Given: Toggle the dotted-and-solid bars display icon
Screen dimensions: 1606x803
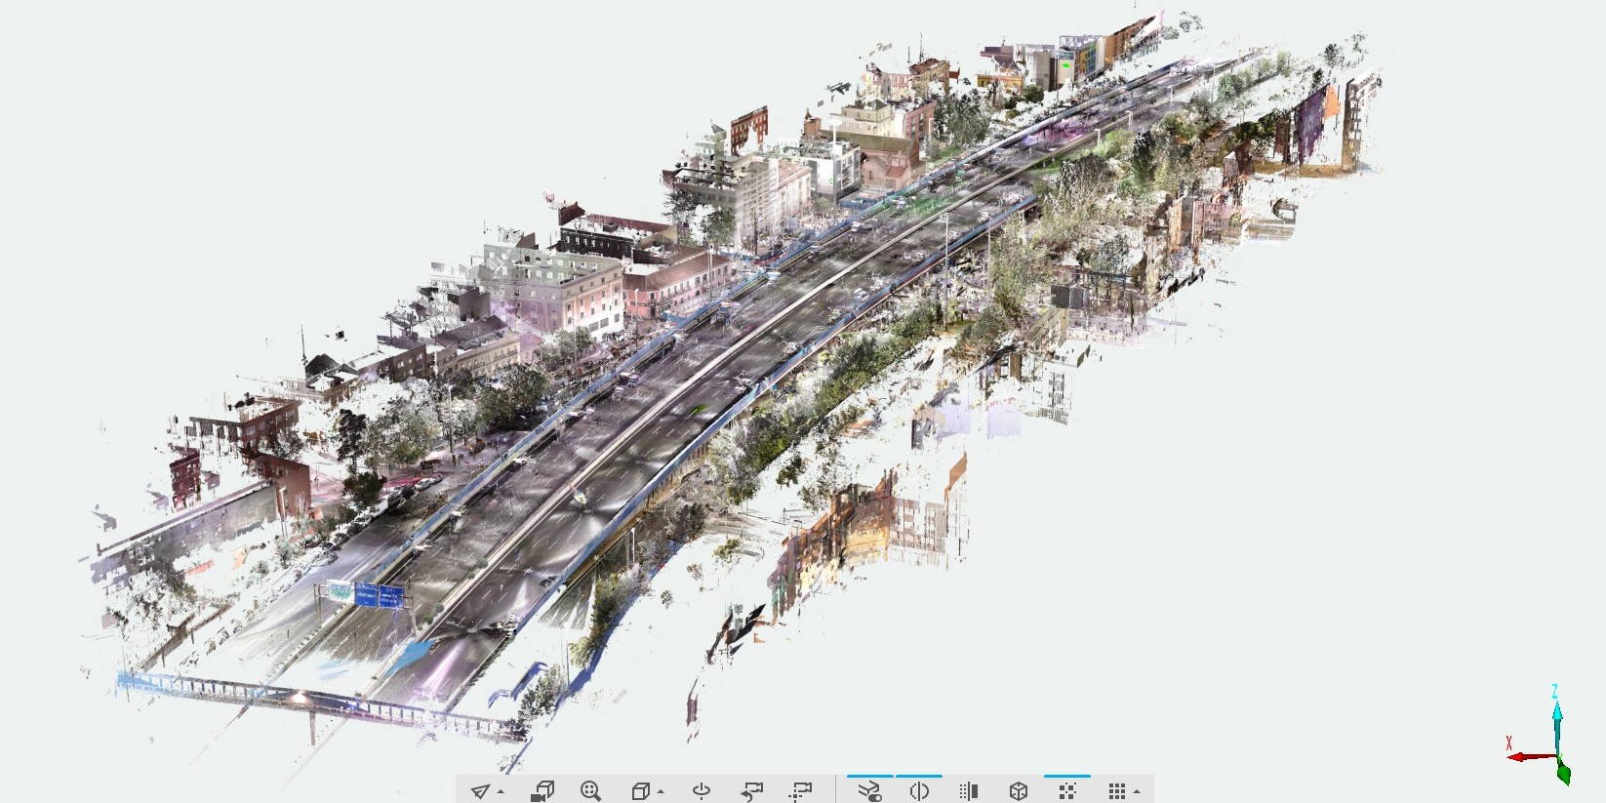Looking at the screenshot, I should point(968,790).
